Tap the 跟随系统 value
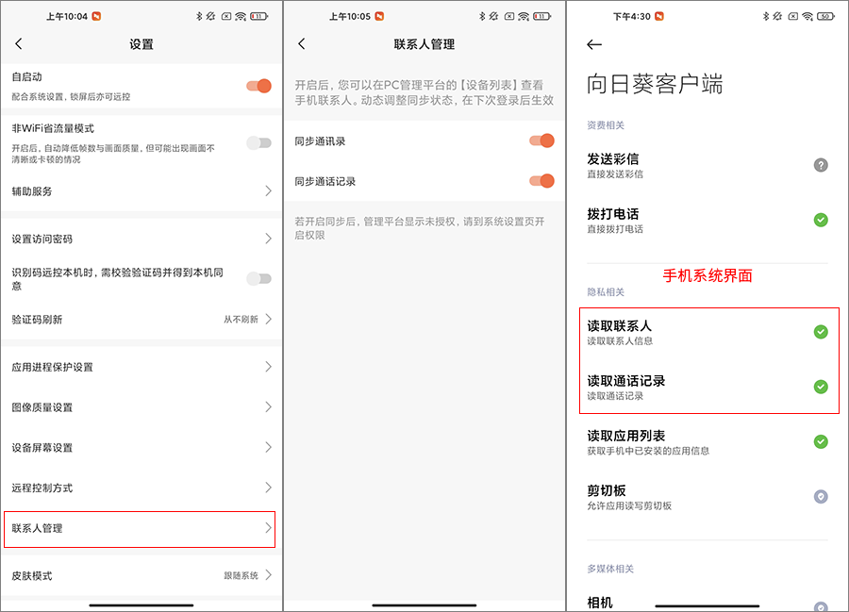 pyautogui.click(x=241, y=575)
